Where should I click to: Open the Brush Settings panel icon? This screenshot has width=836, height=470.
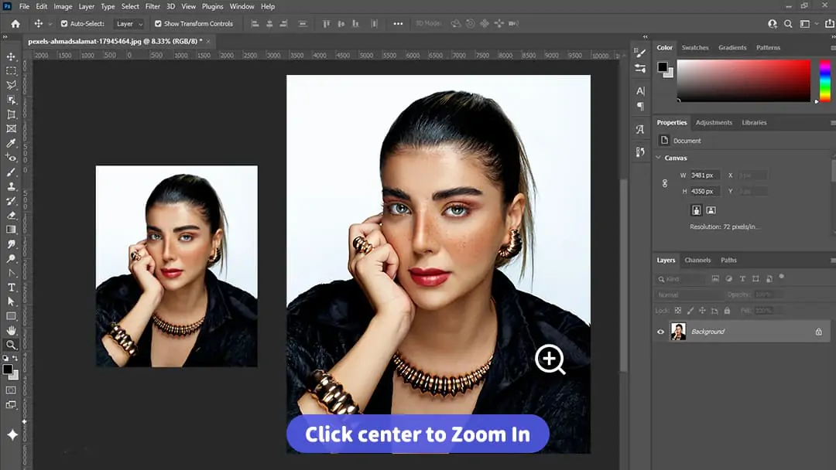(x=640, y=53)
